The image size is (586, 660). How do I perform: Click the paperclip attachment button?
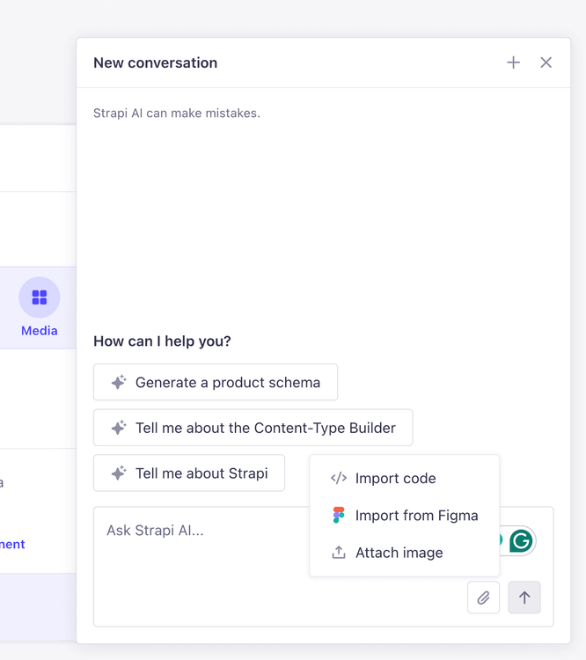click(x=483, y=598)
